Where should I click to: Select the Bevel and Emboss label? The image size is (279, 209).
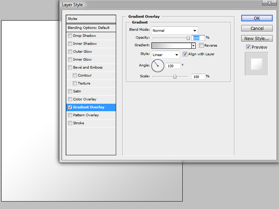pos(88,67)
